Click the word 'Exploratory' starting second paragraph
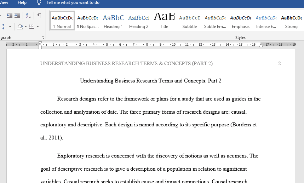This screenshot has height=183, width=304. [70, 156]
